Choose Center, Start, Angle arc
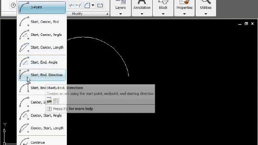The image size is (258, 145). coord(42,116)
